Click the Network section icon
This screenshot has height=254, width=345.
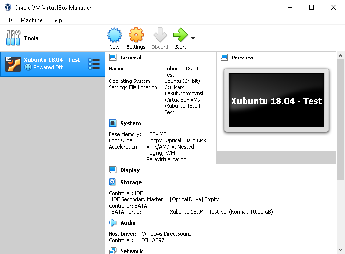click(113, 251)
